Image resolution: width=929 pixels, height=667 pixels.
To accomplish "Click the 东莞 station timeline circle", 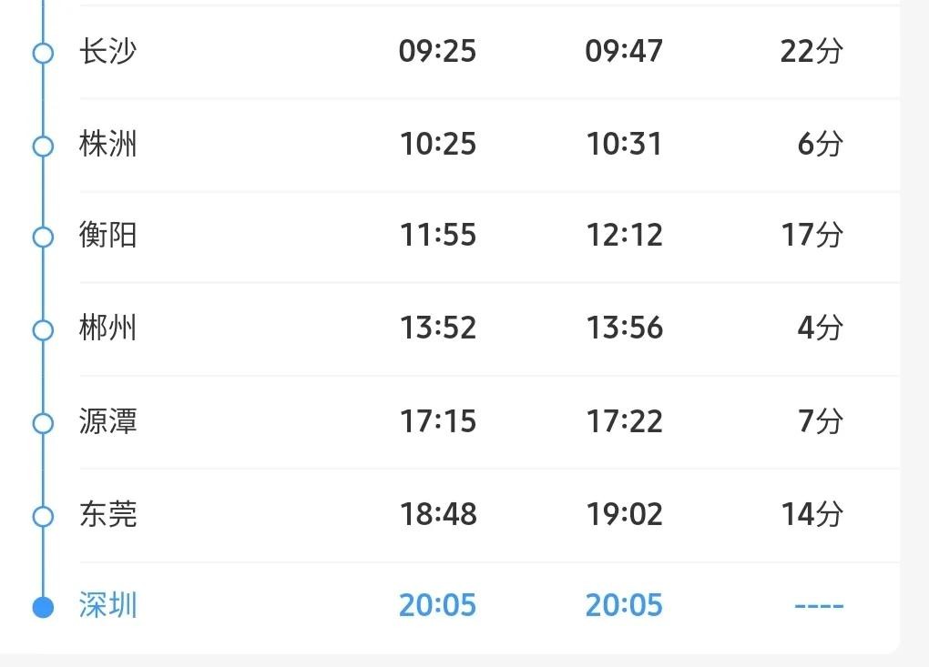I will (x=43, y=517).
